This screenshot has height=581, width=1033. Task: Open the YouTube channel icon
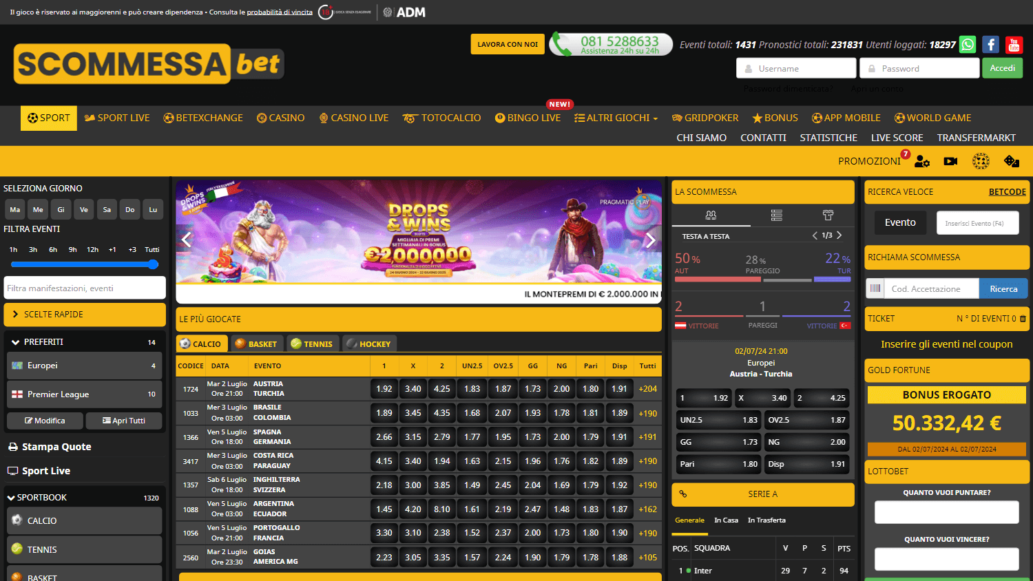(1014, 45)
